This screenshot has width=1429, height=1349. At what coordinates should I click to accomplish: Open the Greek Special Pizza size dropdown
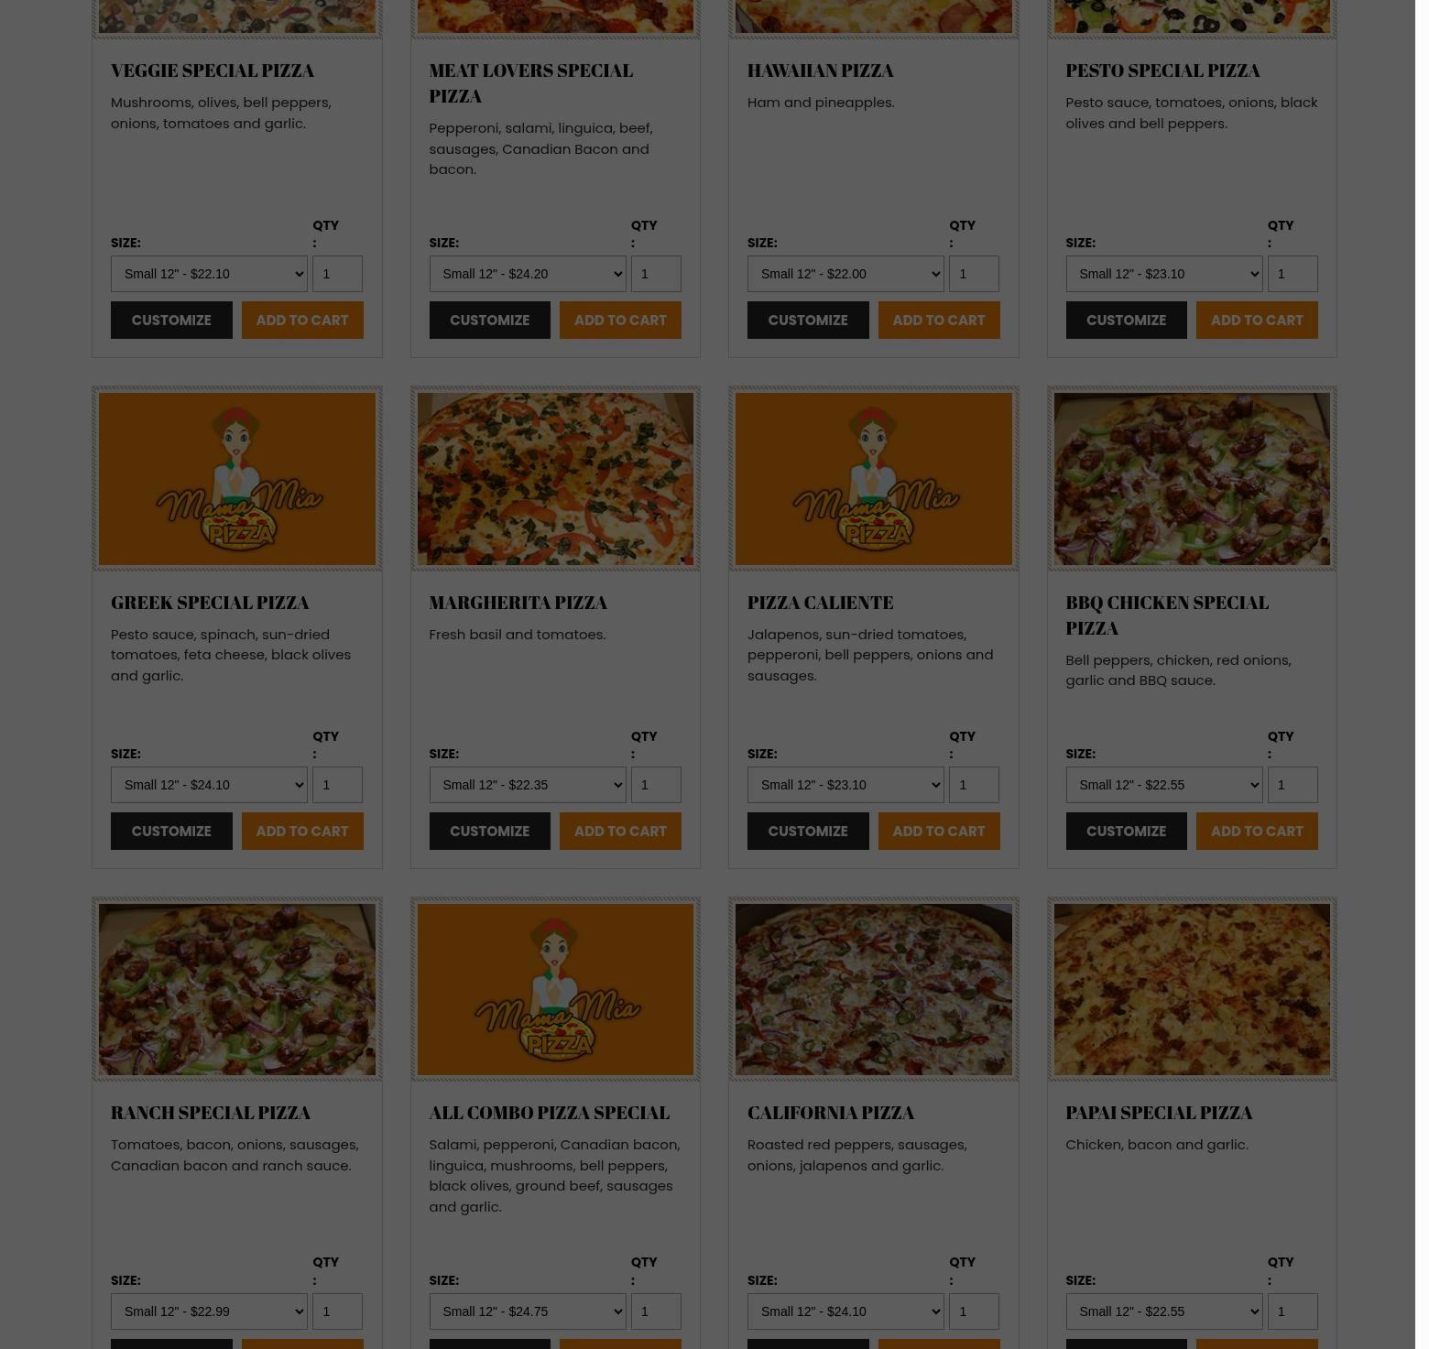click(209, 785)
